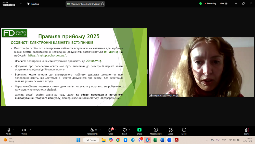Screen dimensions: 255x144
Task: Click the taskbar Пошук search box
Action: (91, 140)
